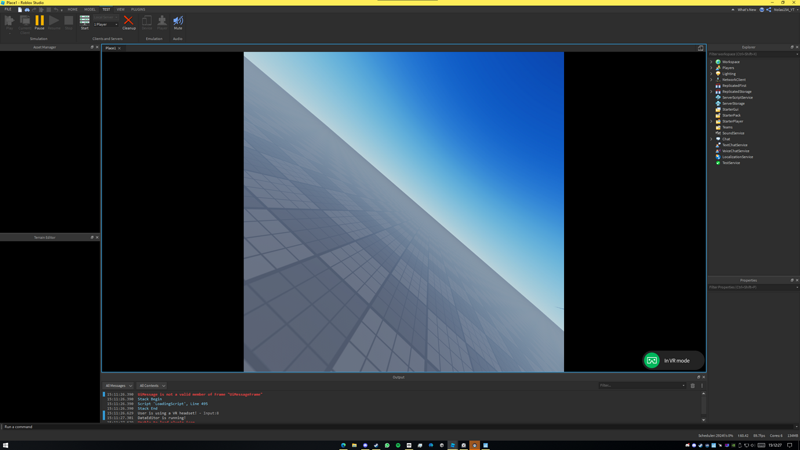Viewport: 800px width, 450px height.
Task: Open the Local Server dropdown
Action: [106, 17]
